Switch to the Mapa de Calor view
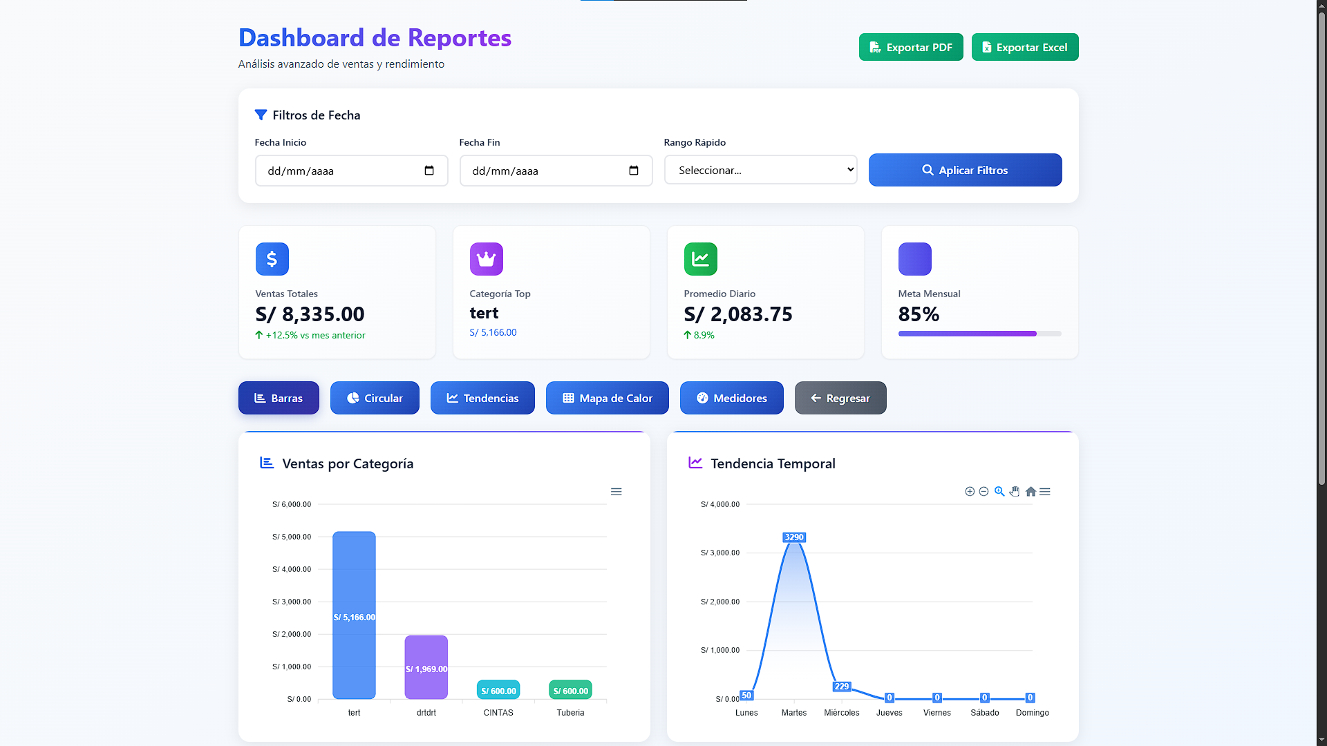 (x=607, y=398)
